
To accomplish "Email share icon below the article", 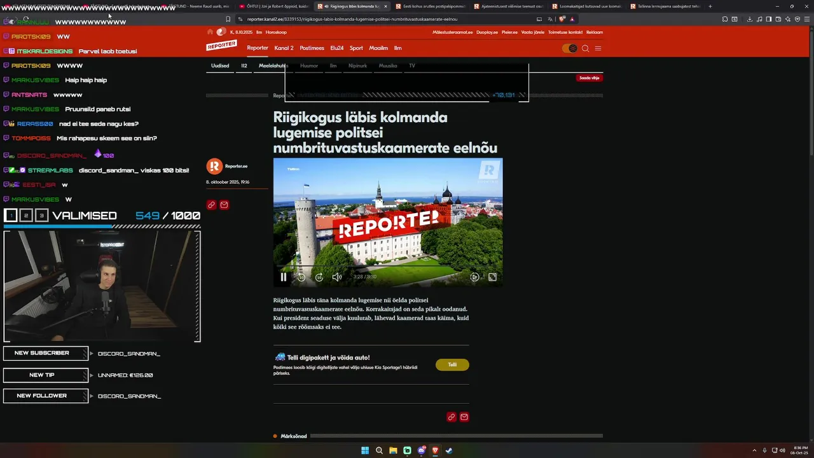I will pyautogui.click(x=464, y=417).
